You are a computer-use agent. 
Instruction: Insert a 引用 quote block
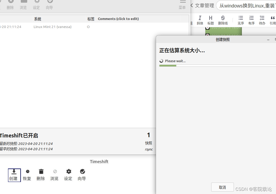[273, 20]
